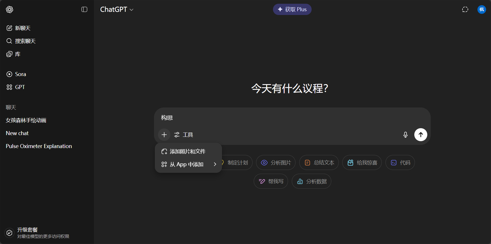Click the ChatGPT logo icon
491x244 pixels.
[10, 10]
